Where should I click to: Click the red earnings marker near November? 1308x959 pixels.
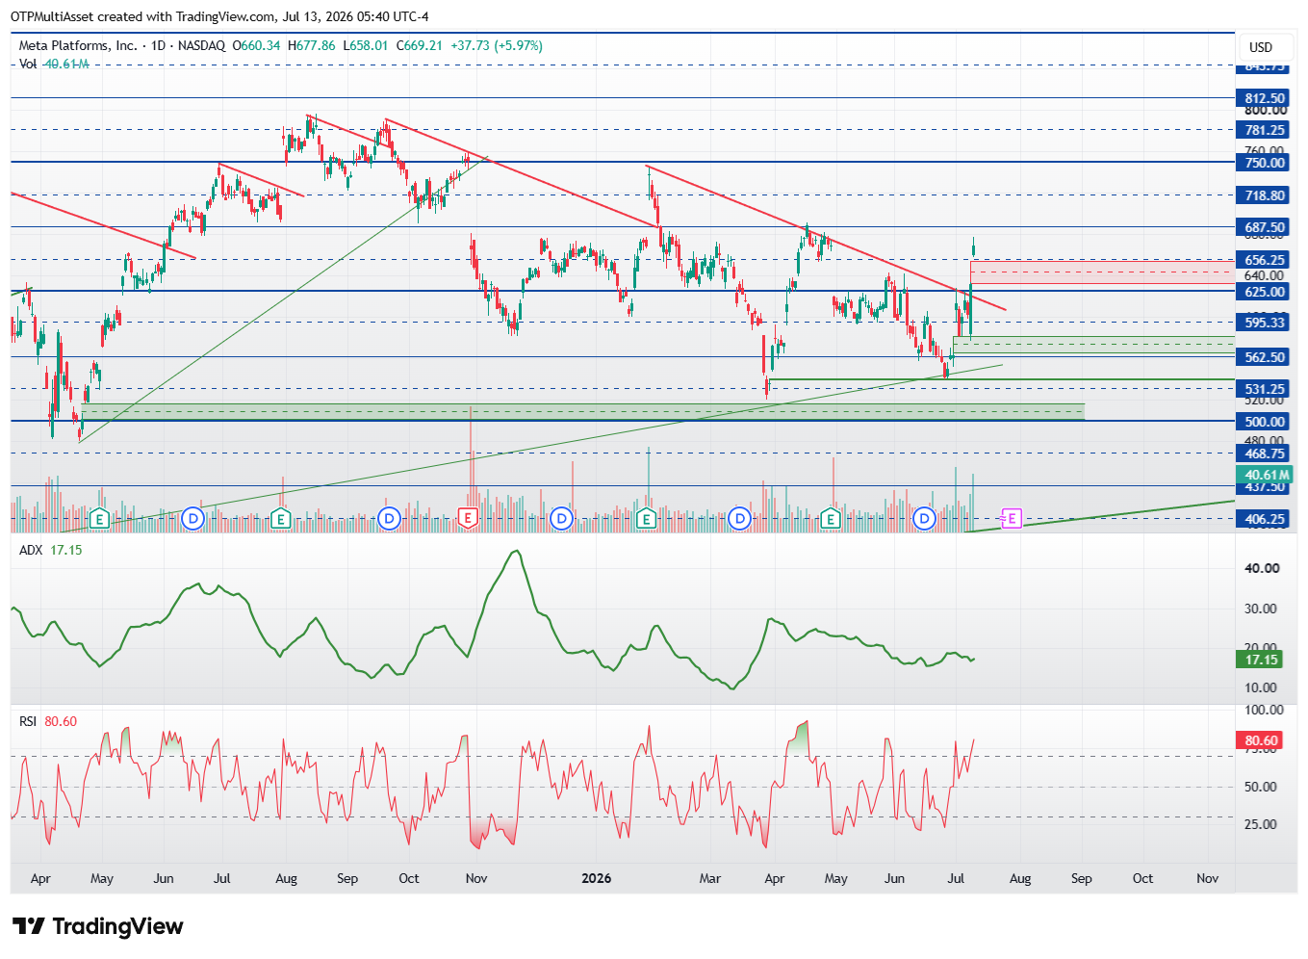468,519
